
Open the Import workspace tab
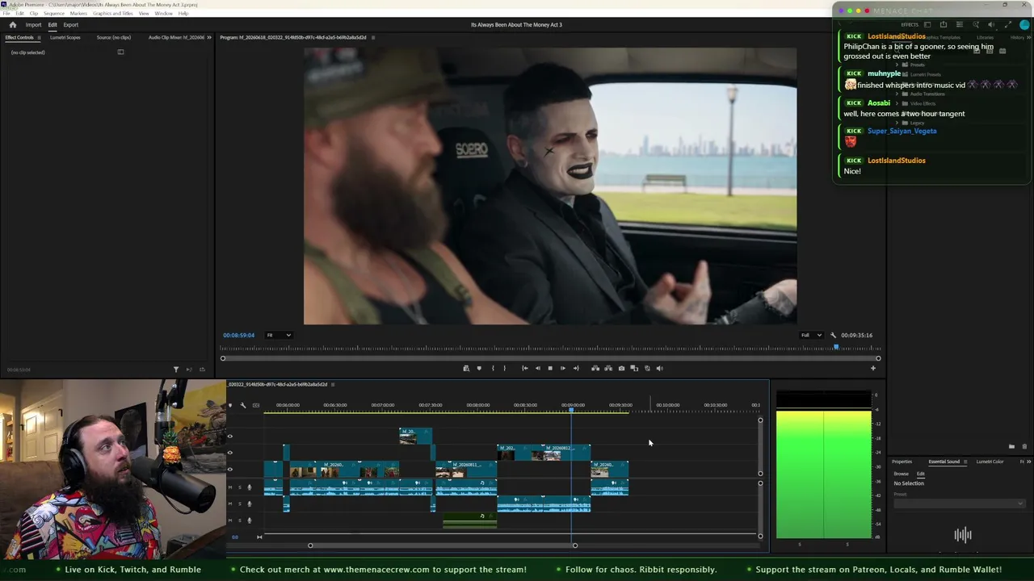point(33,25)
